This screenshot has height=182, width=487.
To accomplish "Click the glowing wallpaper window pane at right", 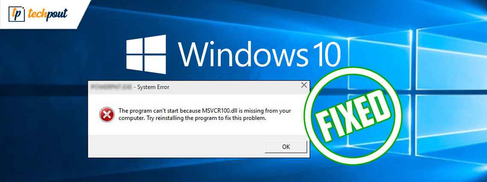I will [450, 59].
